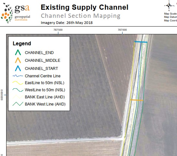The width and height of the screenshot is (177, 156).
Task: Click the Existing Supply Channel title
Action: click(85, 7)
